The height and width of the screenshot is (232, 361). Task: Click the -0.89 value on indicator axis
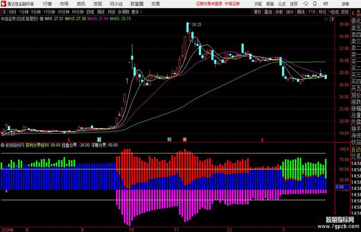point(340,187)
